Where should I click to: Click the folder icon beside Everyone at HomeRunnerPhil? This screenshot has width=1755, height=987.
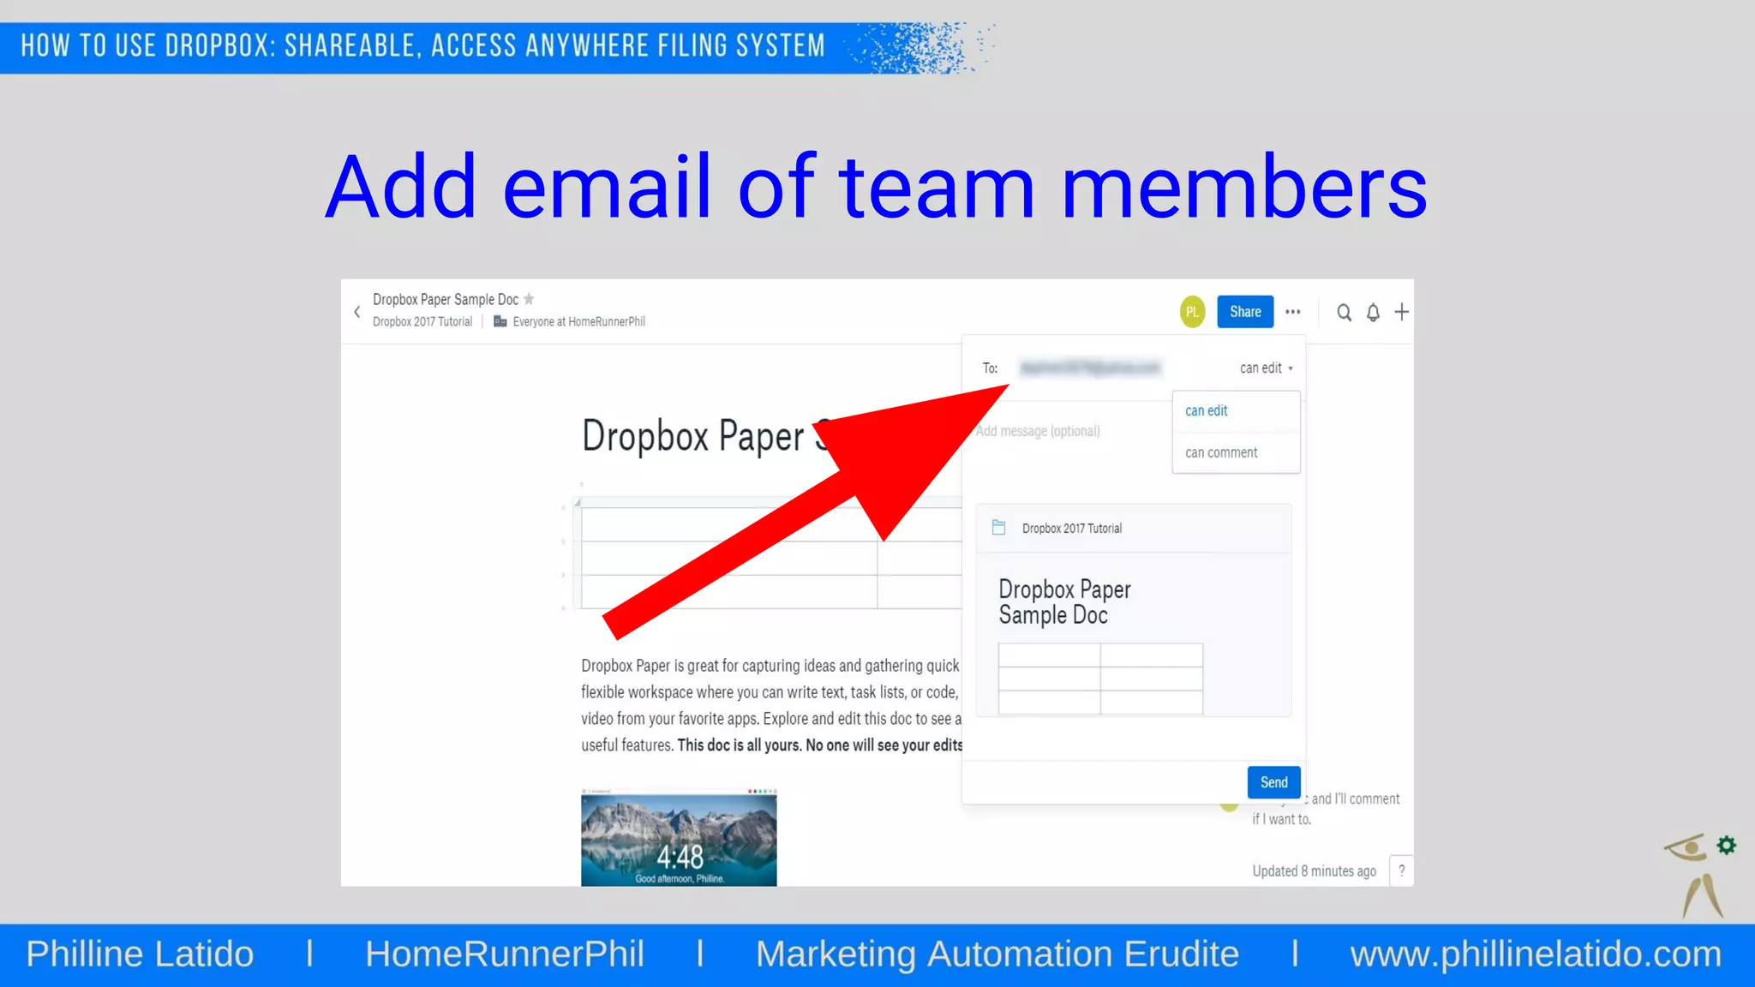click(500, 321)
